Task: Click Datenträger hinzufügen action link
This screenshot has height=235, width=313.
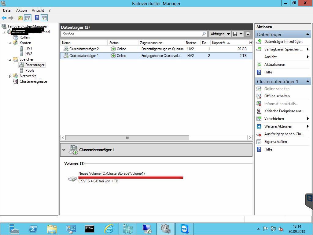Action: point(283,42)
